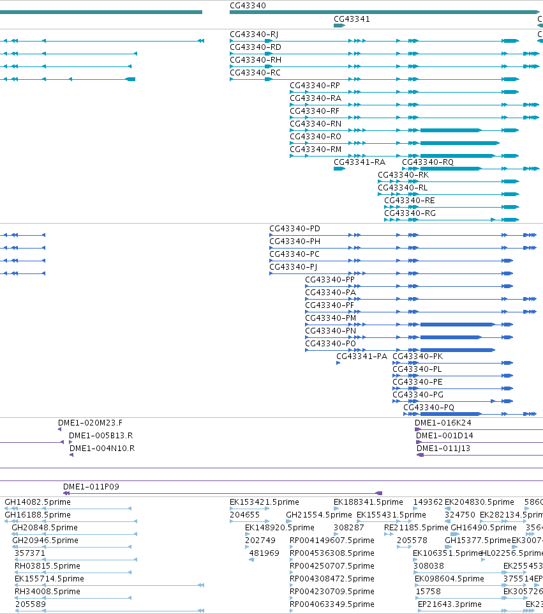Select protein label CG43340-PD
Viewport: 543px width, 614px height.
295,229
